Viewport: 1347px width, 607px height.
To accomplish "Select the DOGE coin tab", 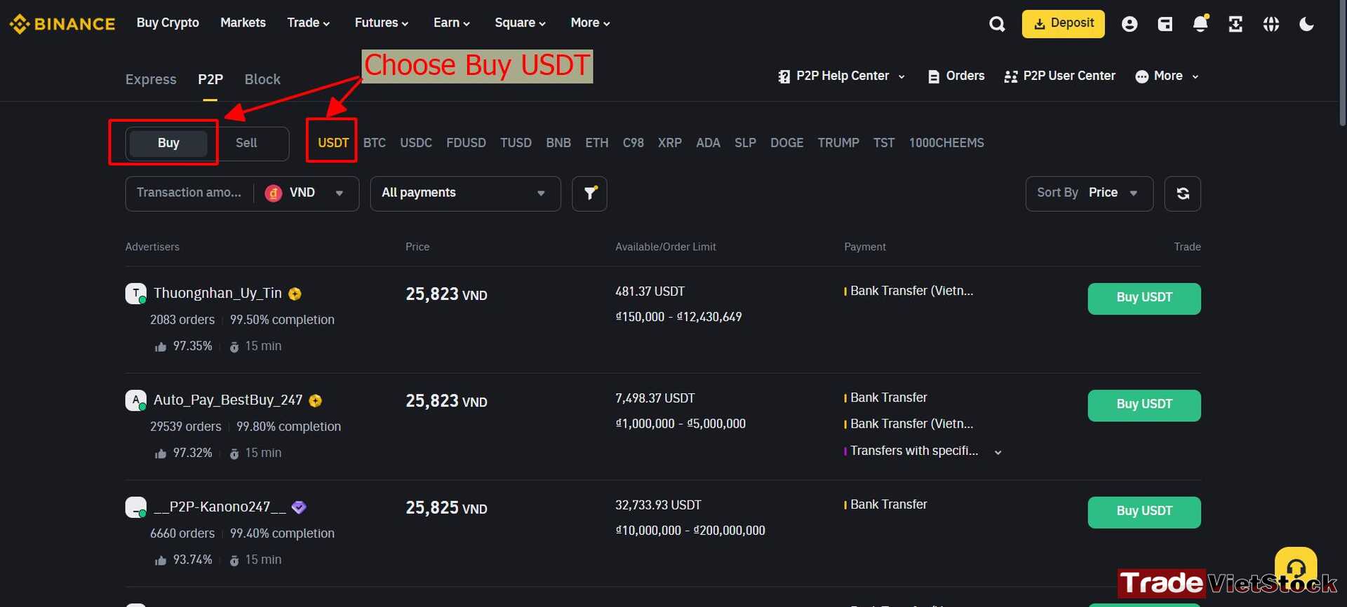I will click(786, 143).
